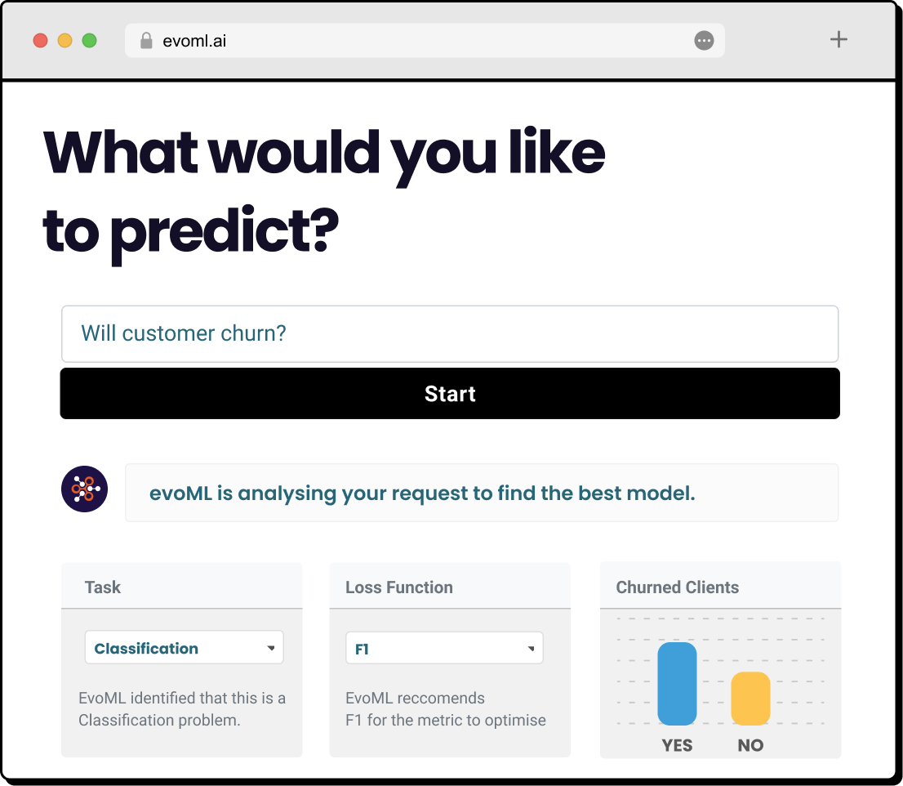The width and height of the screenshot is (903, 786).
Task: Click the green maximize window button
Action: [x=90, y=40]
